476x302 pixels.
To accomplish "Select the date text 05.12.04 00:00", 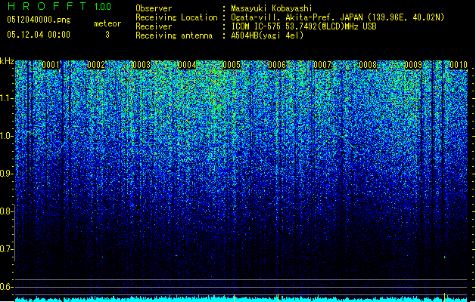I will click(x=39, y=35).
